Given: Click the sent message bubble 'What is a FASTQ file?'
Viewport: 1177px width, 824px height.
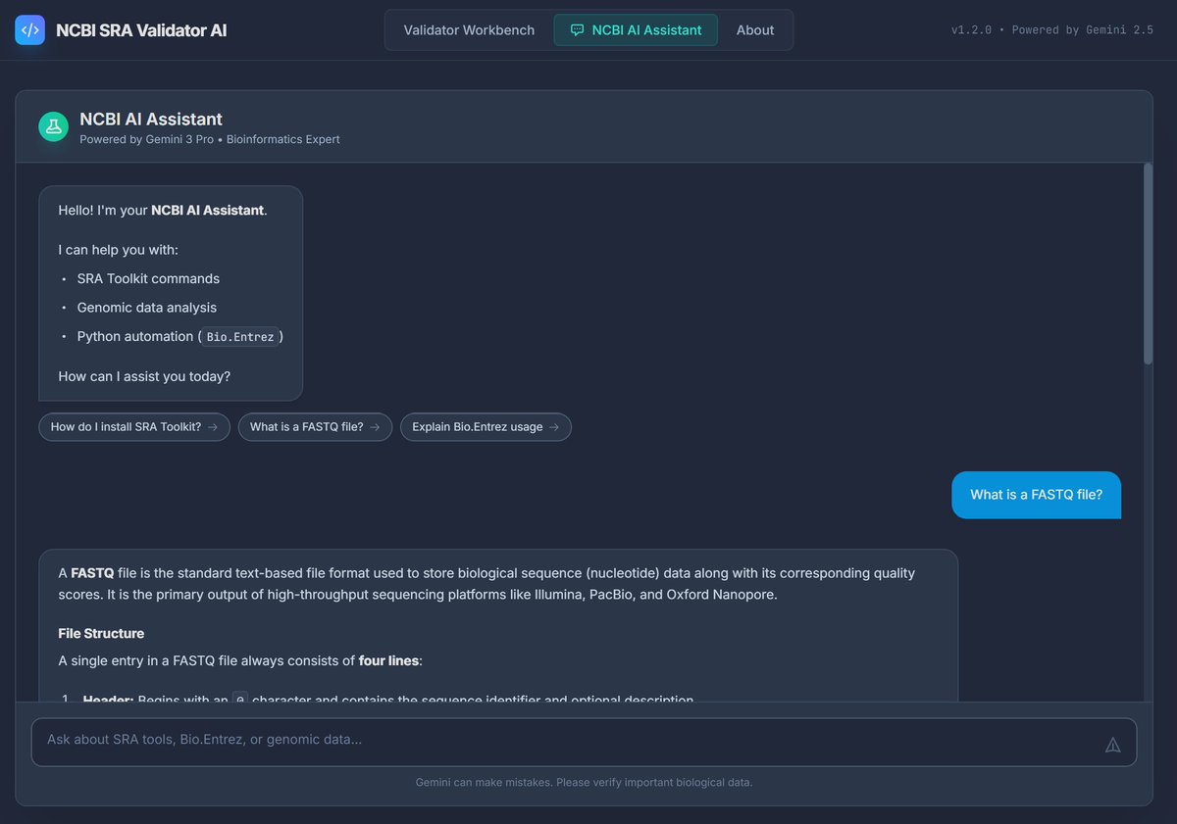Looking at the screenshot, I should pyautogui.click(x=1036, y=495).
